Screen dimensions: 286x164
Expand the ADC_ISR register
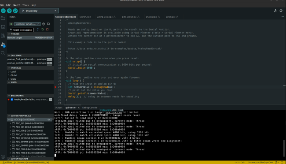click(10, 123)
